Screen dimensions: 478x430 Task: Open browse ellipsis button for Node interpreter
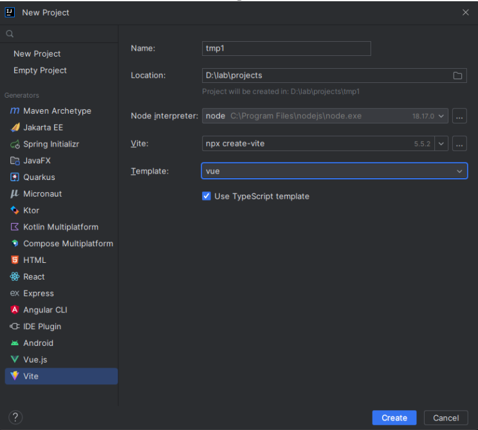[x=459, y=116]
